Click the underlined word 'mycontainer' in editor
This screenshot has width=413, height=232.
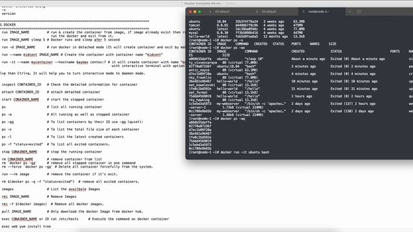tap(42, 62)
